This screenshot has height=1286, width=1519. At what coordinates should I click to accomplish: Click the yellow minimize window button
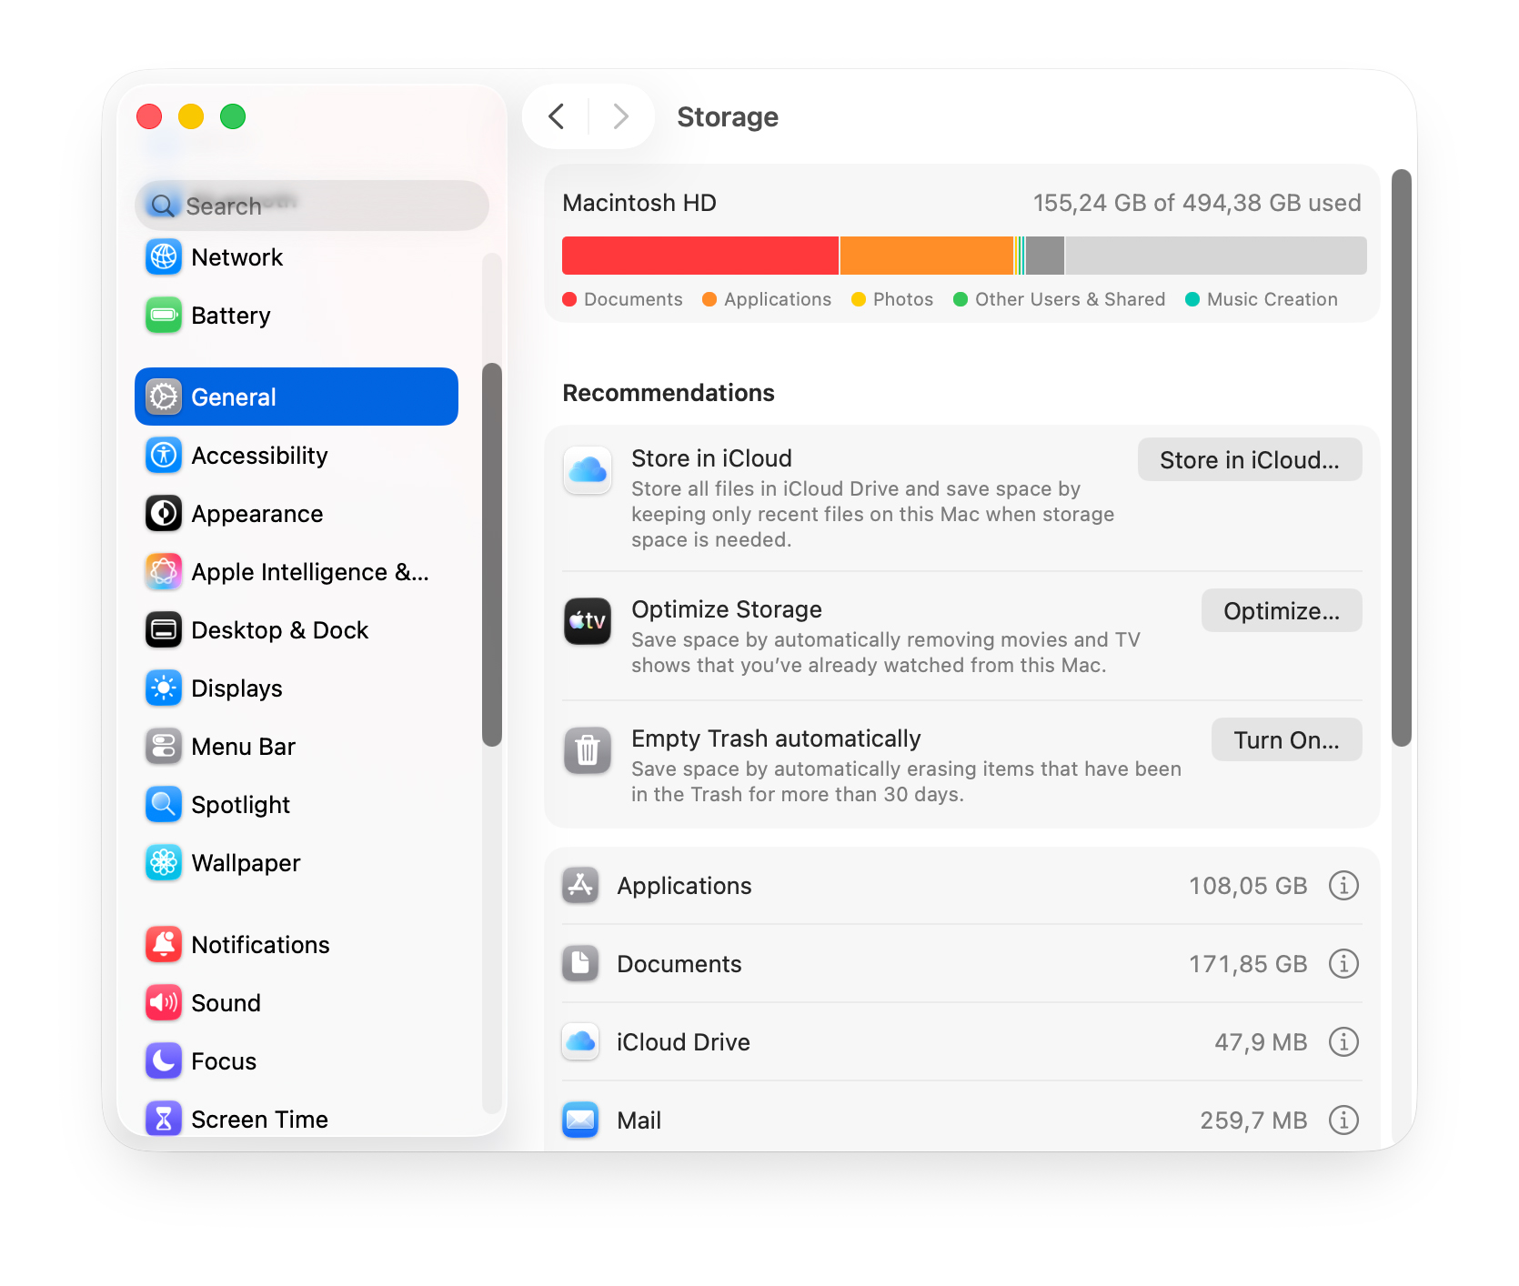[191, 116]
